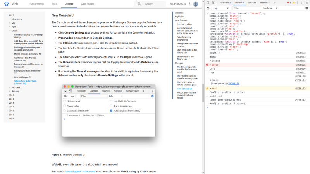Close the DevTools panel
The height and width of the screenshot is (174, 310).
click(x=306, y=3)
